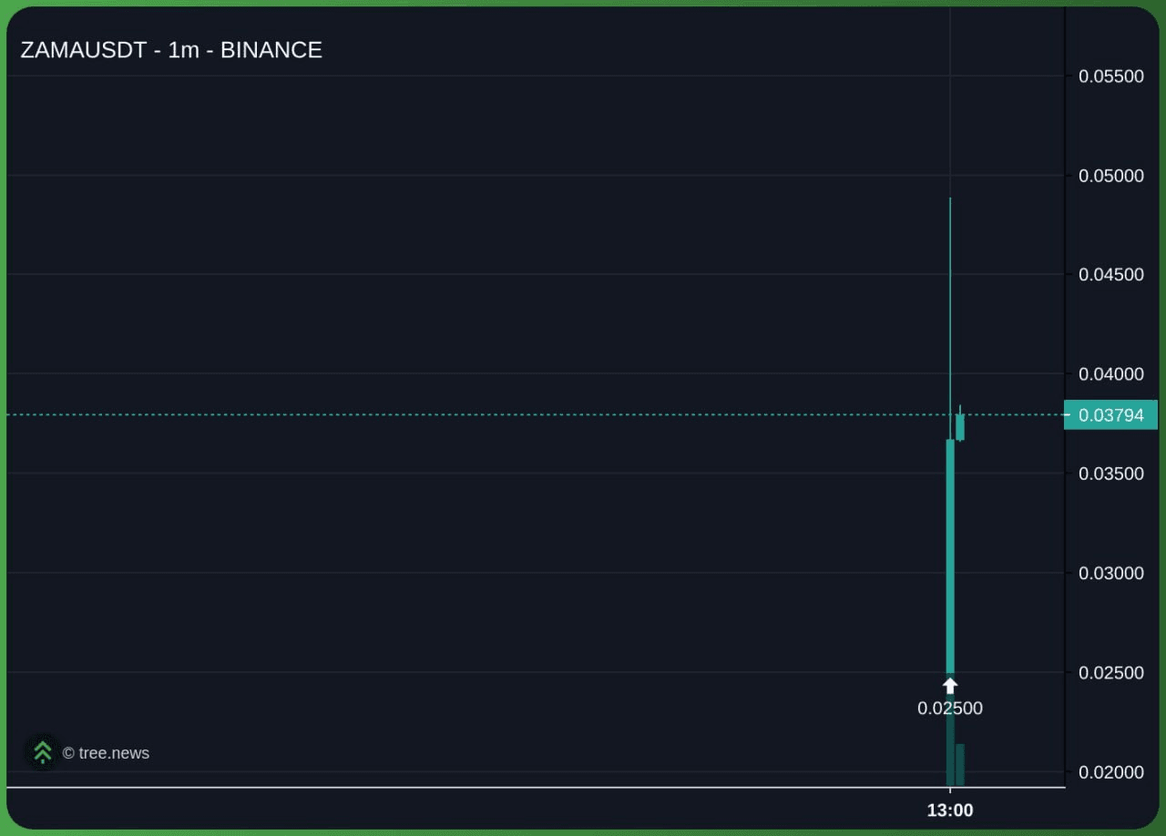Click the shorter dark volume bar at bottom
The height and width of the screenshot is (836, 1166).
[x=960, y=765]
